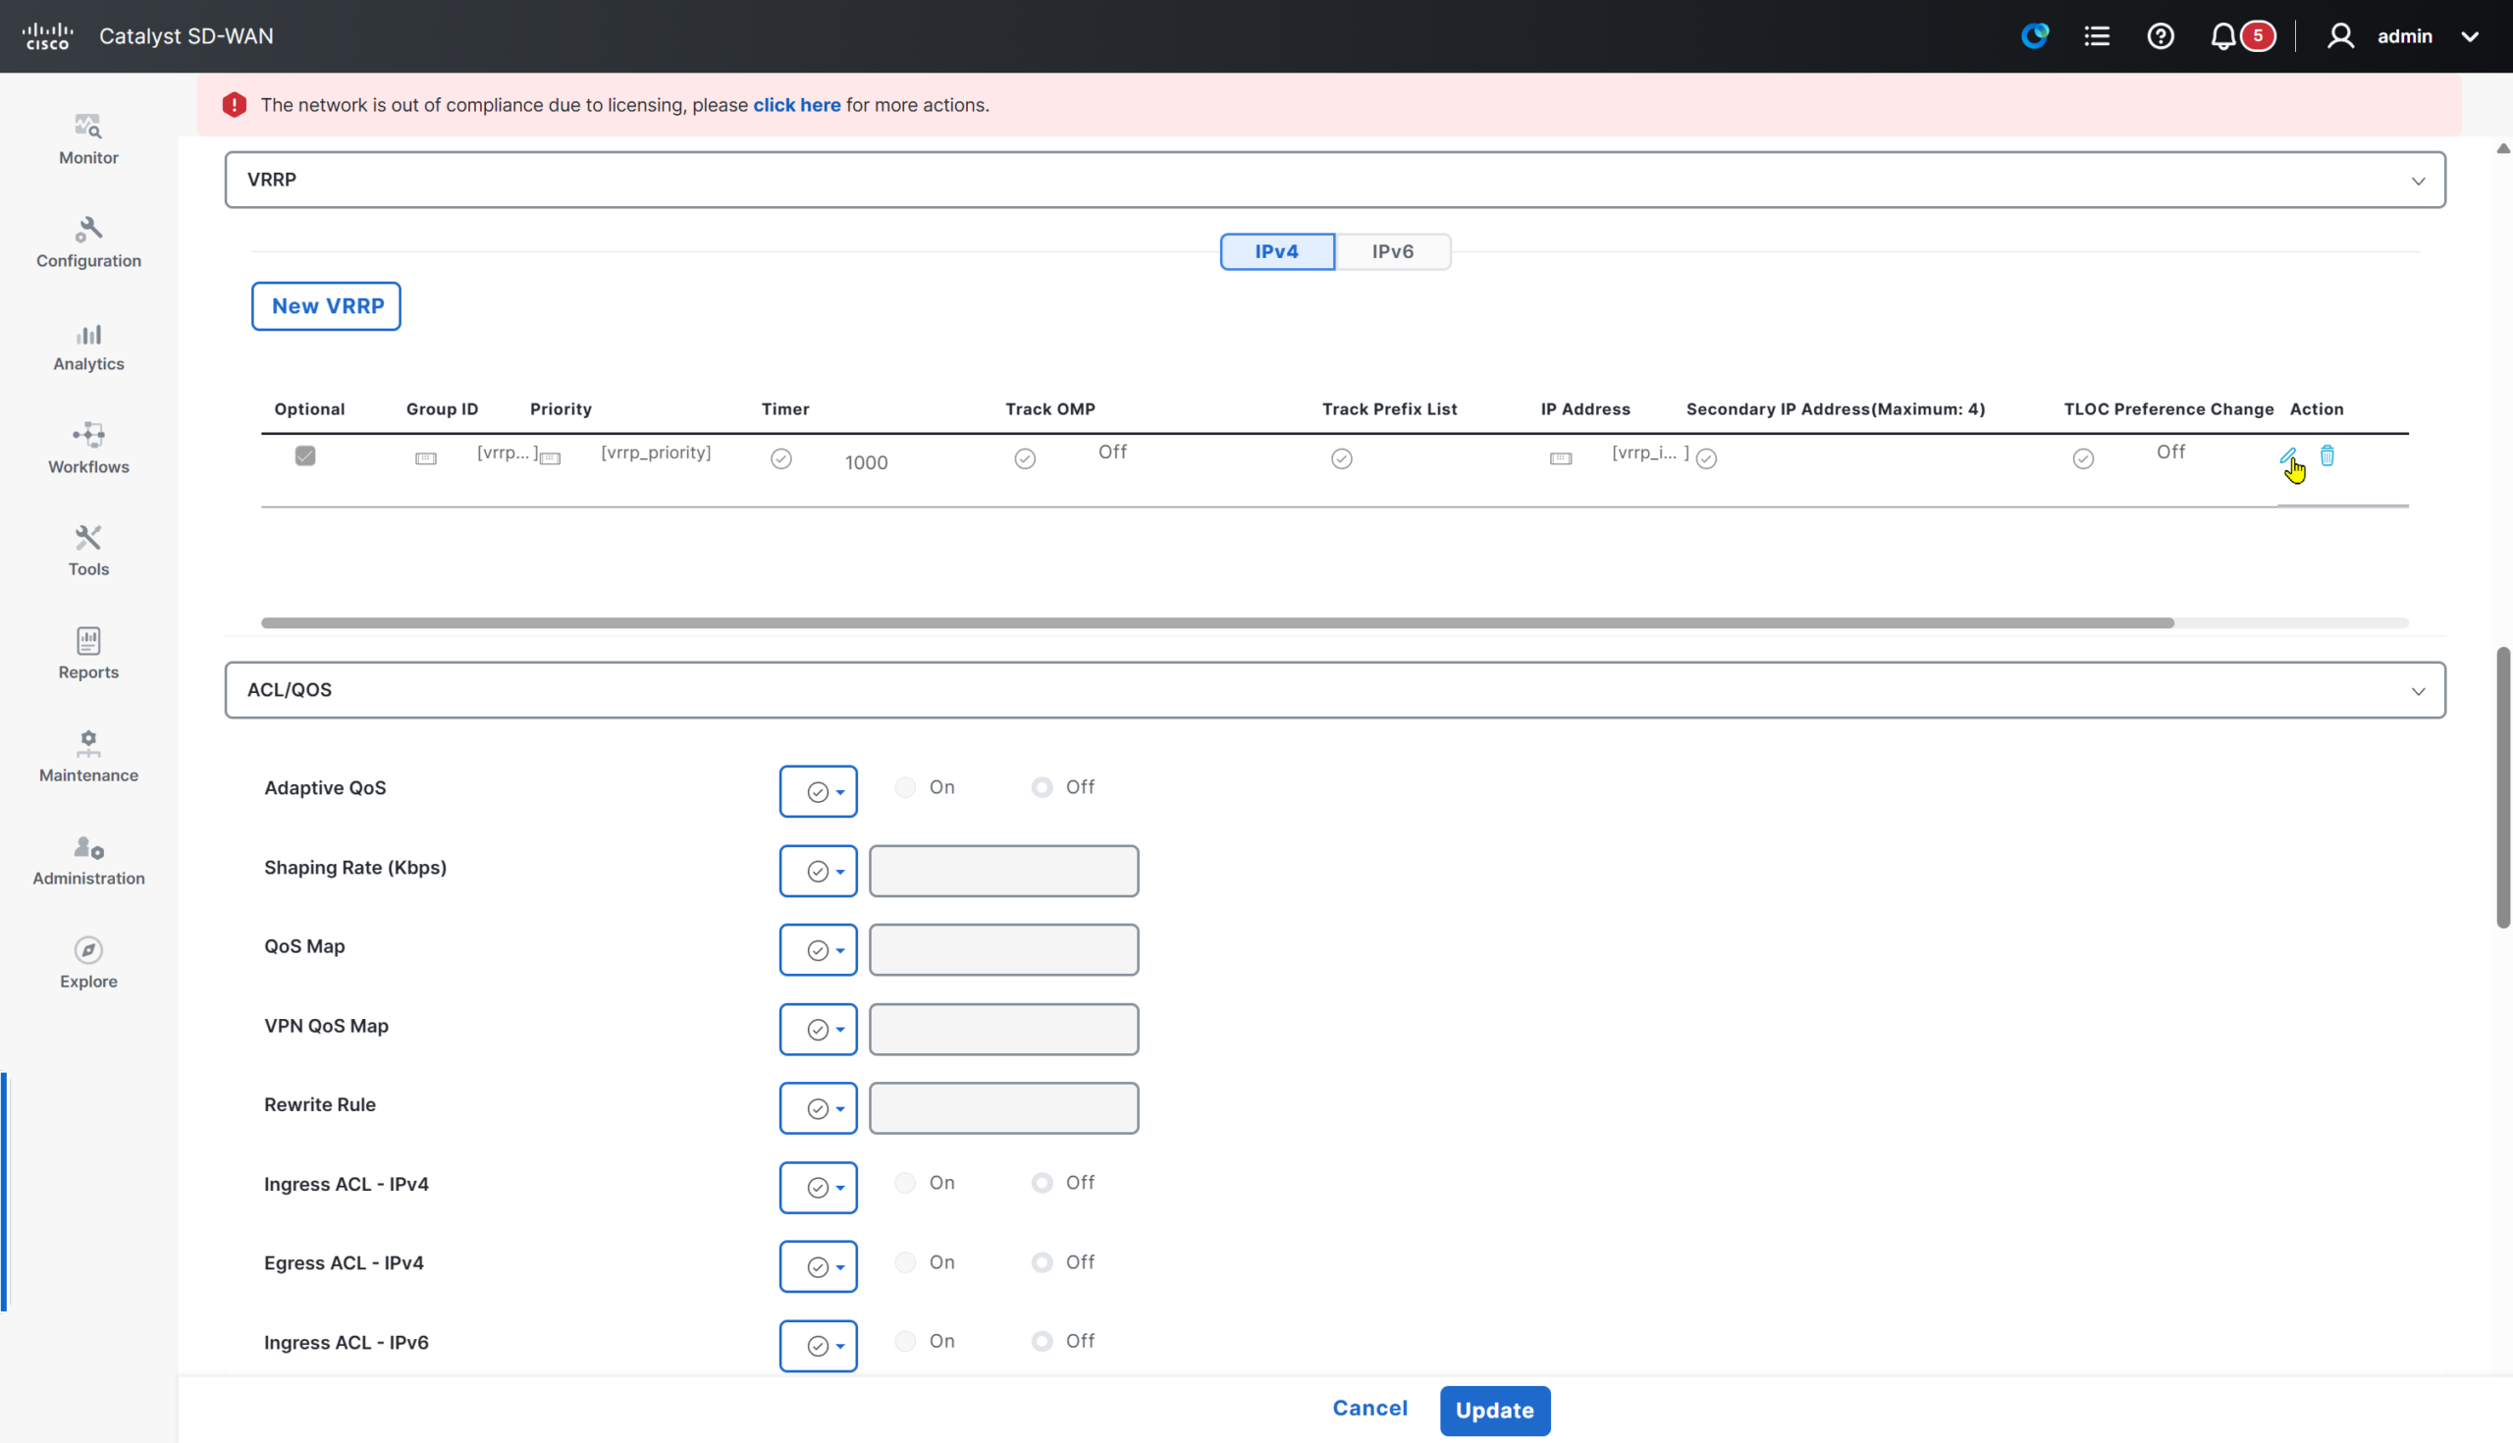
Task: Open the Administration icon
Action: (88, 847)
